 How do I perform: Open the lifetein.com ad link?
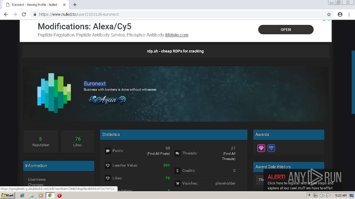point(177,35)
